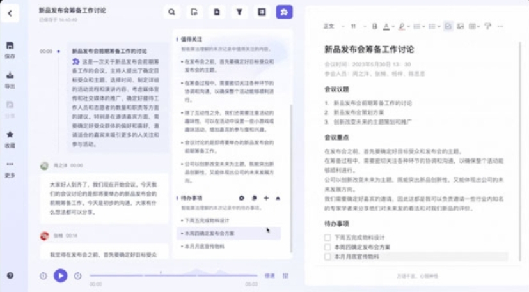The height and width of the screenshot is (292, 529).
Task: Click the comment bubble icon beside 待办事项
Action: 242,198
